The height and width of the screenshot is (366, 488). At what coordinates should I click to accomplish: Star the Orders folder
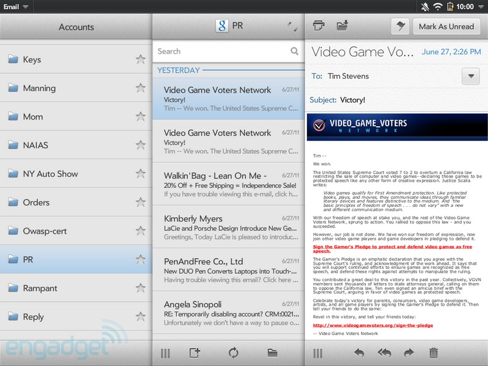pos(141,202)
